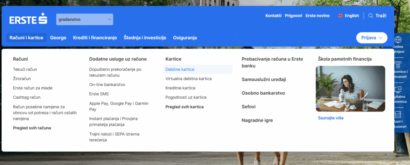Click the UK flag language icon
Screen dimensions: 410x165
[340, 16]
